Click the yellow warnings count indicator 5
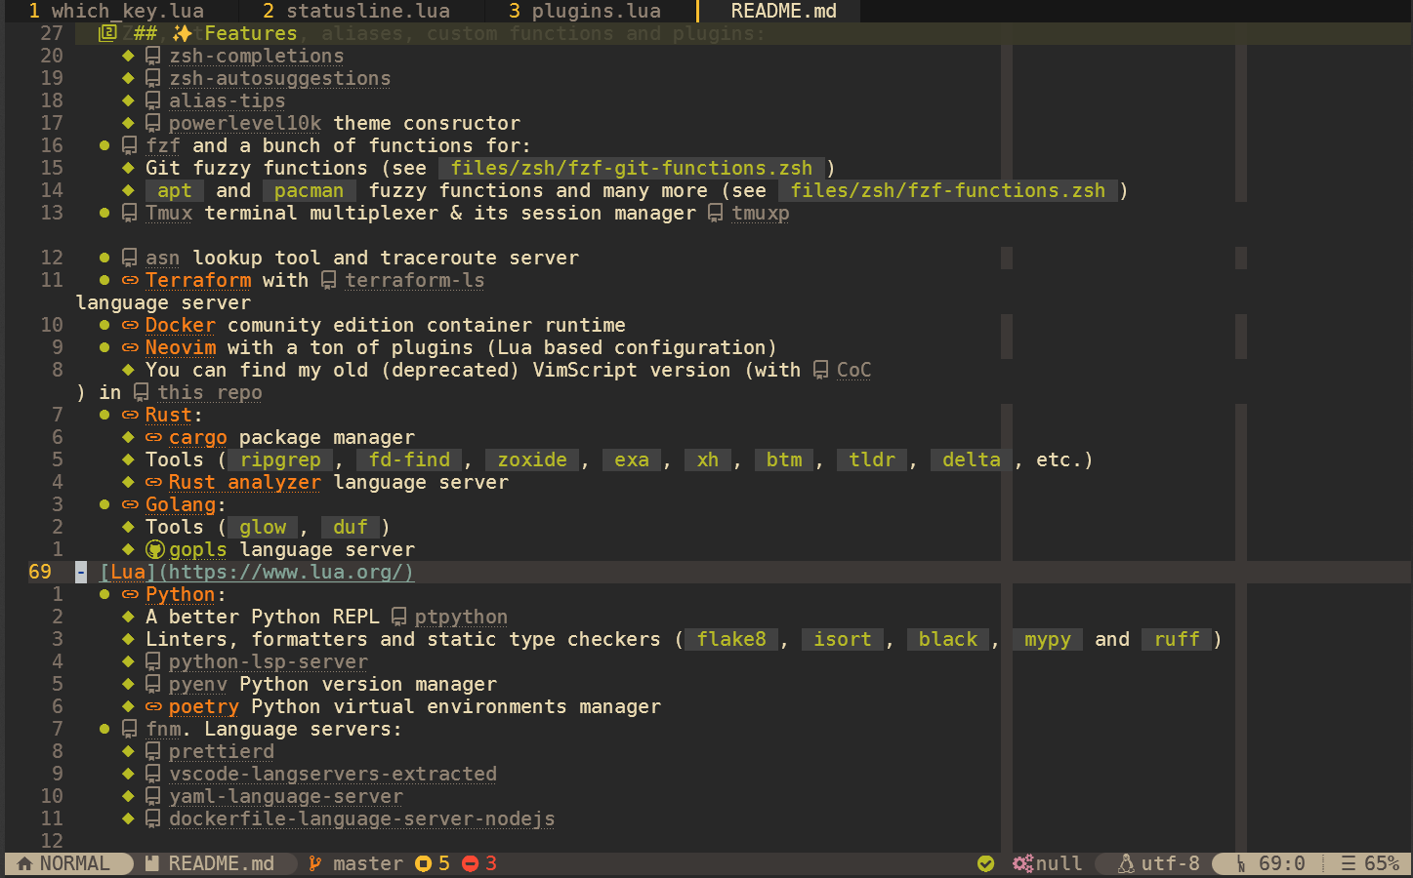 [x=433, y=863]
